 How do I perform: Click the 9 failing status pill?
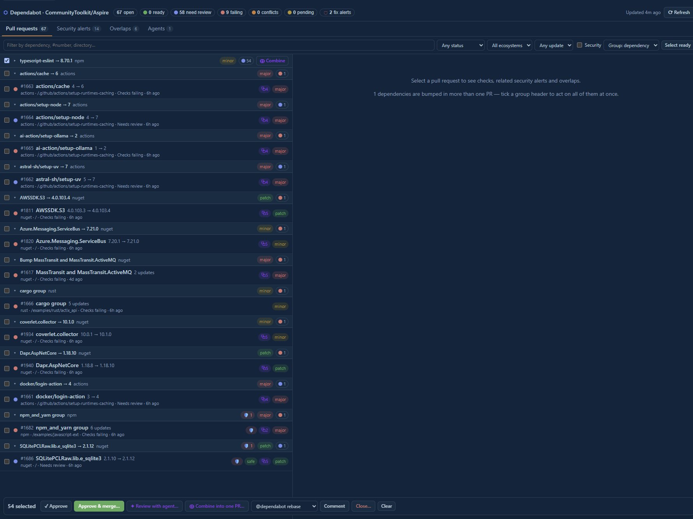tap(232, 12)
